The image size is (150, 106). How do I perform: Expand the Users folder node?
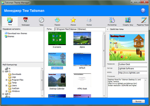point(6,86)
